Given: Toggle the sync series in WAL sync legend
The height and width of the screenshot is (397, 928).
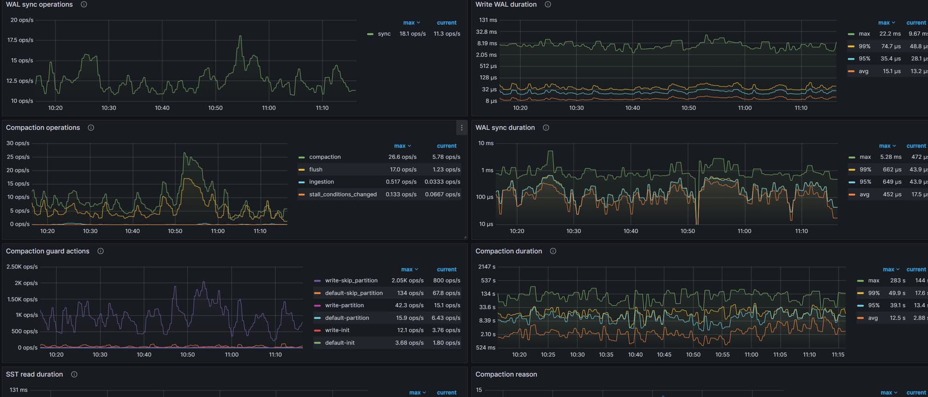Looking at the screenshot, I should coord(384,34).
